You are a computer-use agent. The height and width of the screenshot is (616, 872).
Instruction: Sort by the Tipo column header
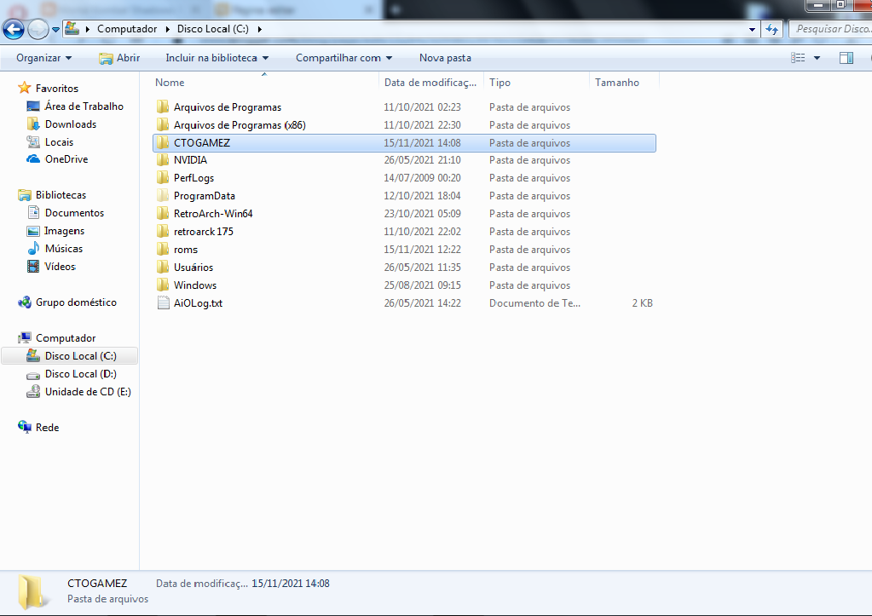tap(500, 83)
